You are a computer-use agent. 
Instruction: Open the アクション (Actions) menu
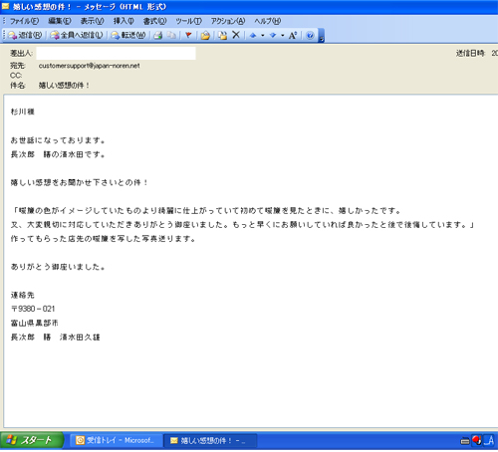click(x=228, y=21)
